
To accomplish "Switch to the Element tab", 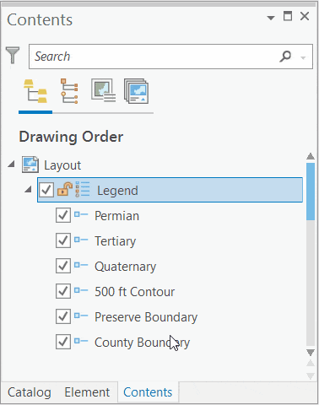I will tap(87, 392).
